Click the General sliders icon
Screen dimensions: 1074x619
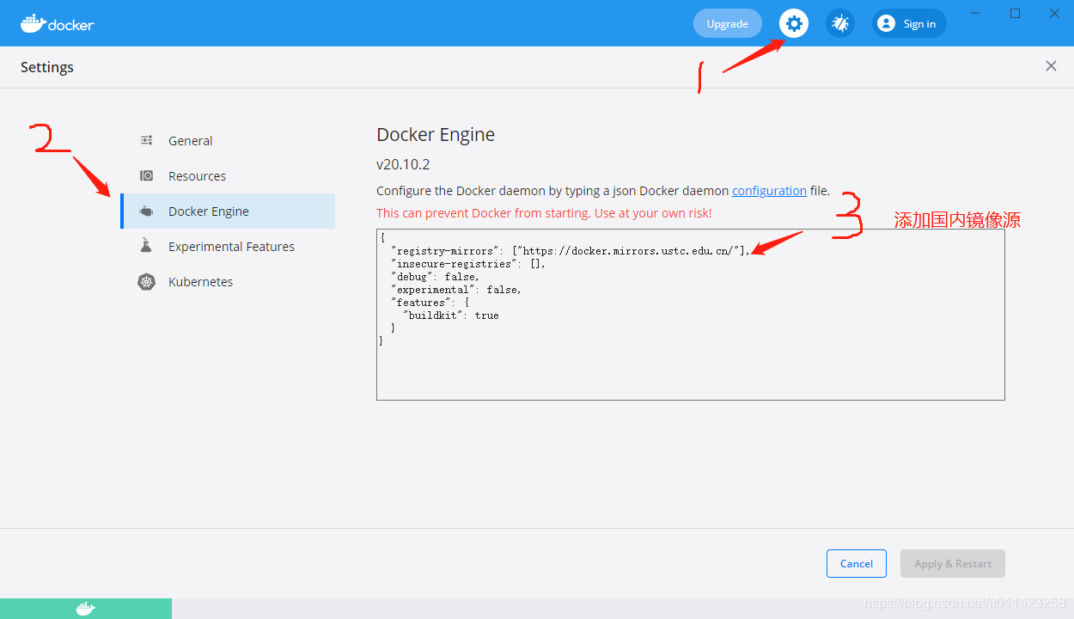pyautogui.click(x=147, y=140)
